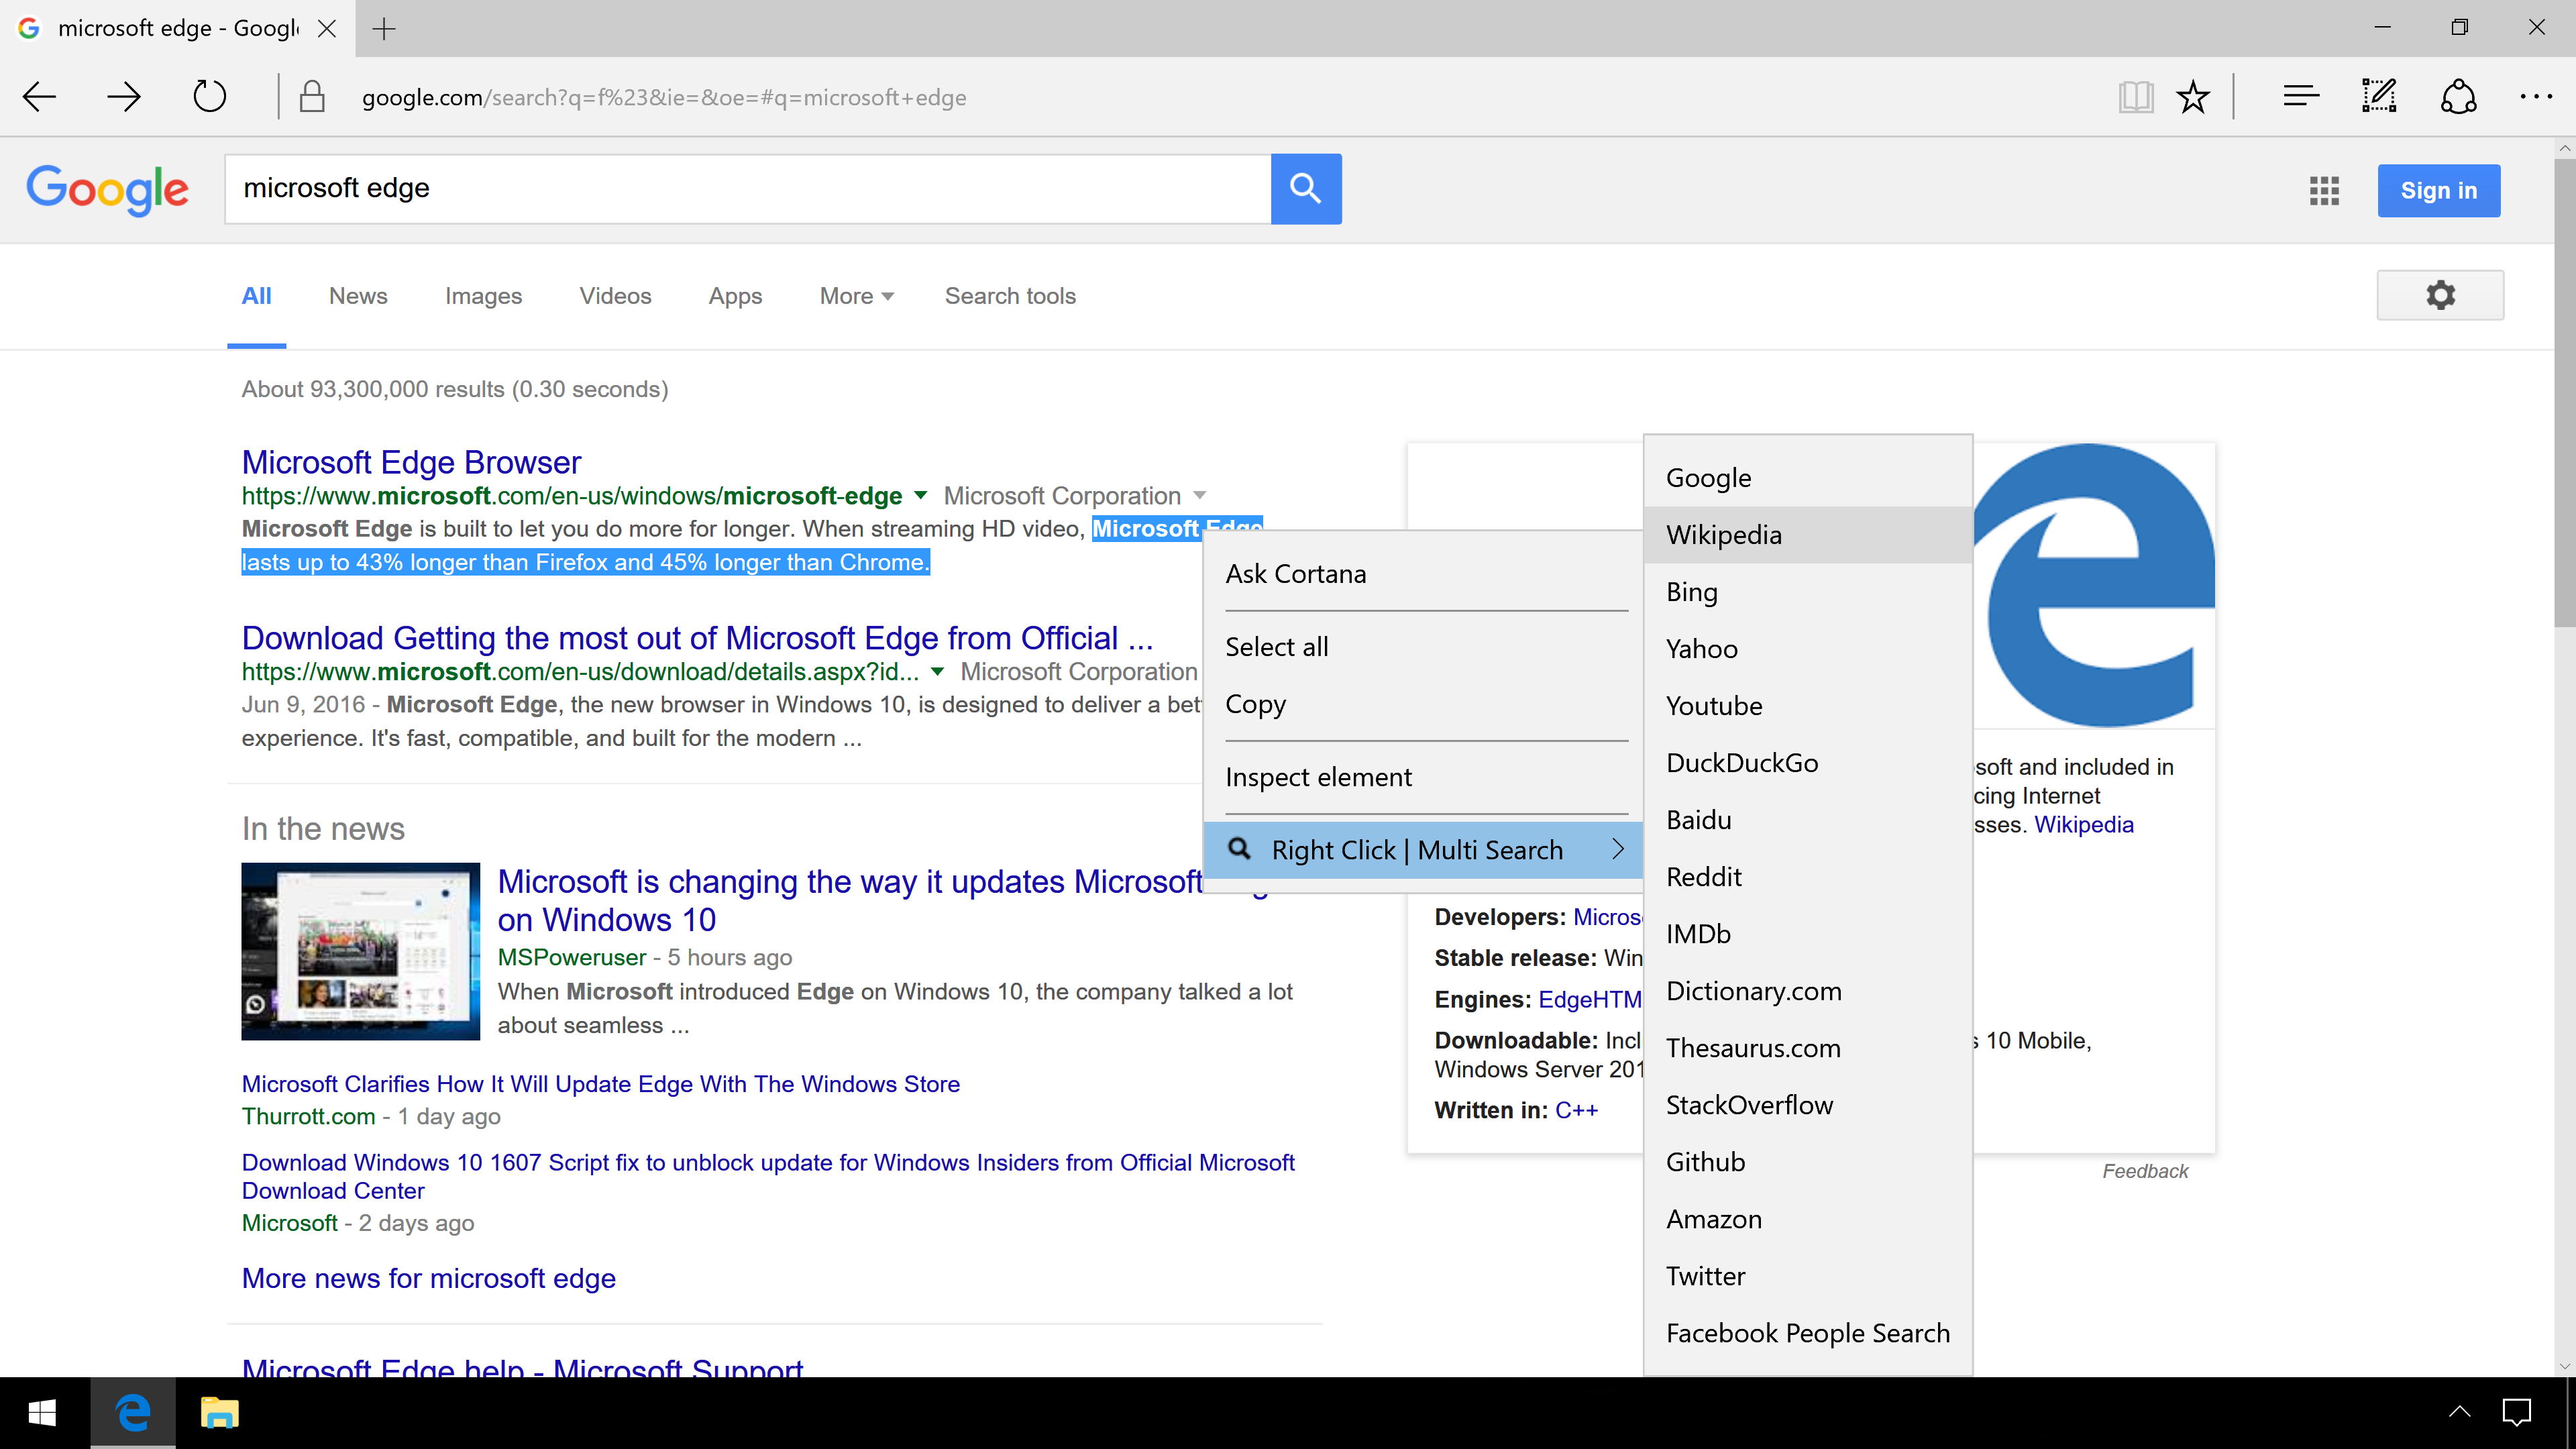Open Microsoft Edge Browser result link
2576x1449 pixels.
tap(411, 462)
